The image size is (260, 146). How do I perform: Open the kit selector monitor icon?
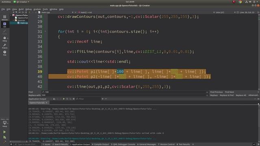tap(4, 123)
